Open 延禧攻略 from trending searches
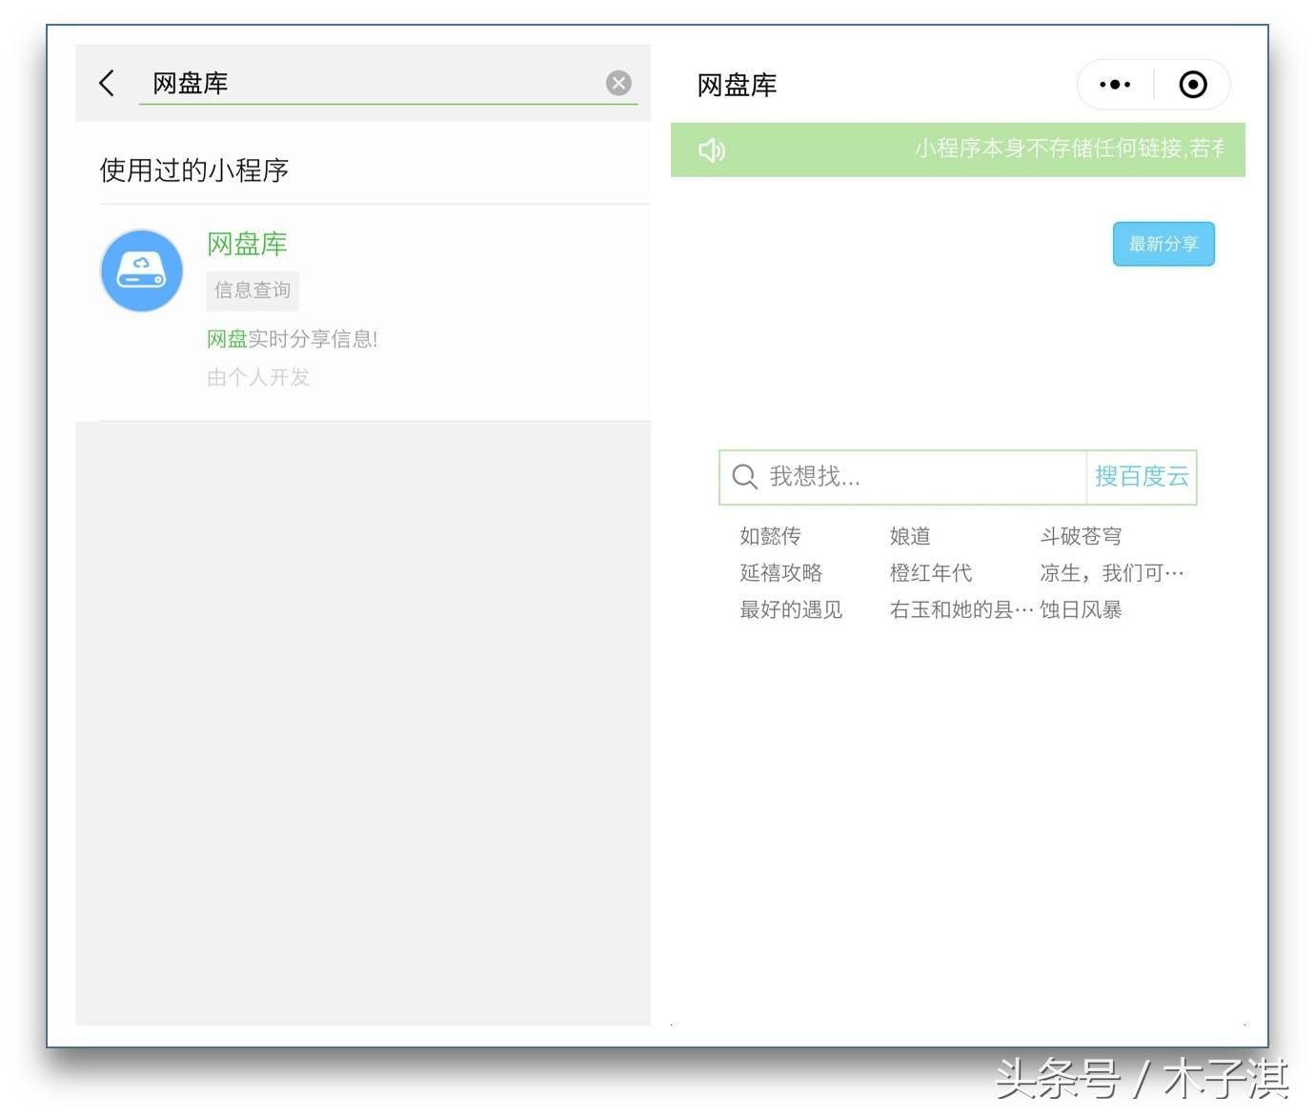 (780, 572)
